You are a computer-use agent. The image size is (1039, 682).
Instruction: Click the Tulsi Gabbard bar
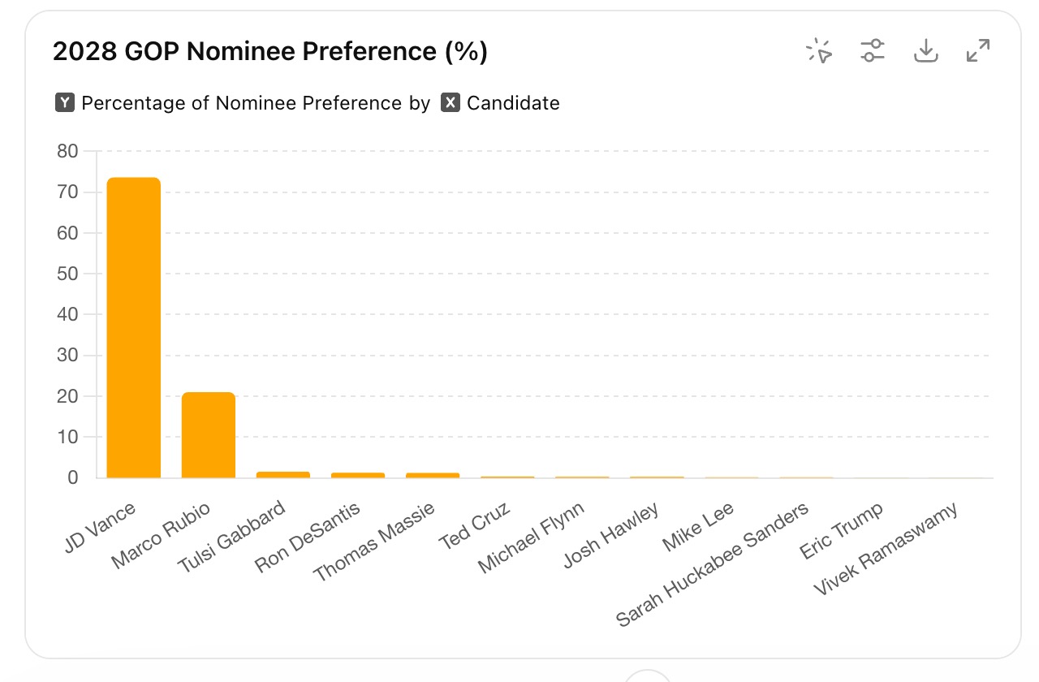(282, 474)
